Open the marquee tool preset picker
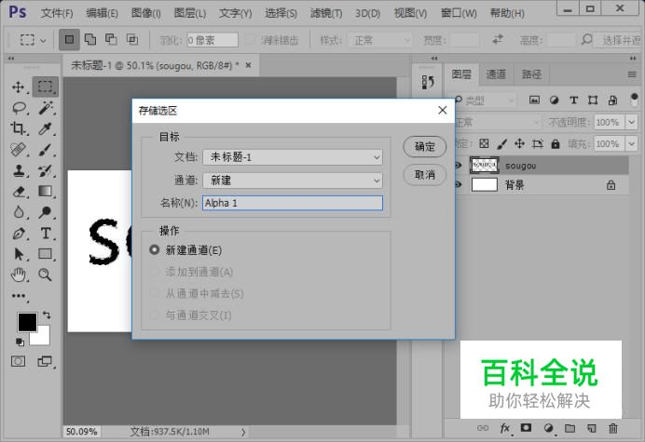This screenshot has height=442, width=645. [x=33, y=40]
